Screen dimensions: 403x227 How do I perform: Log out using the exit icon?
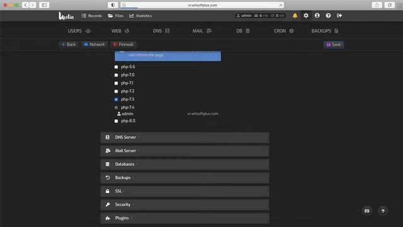339,16
